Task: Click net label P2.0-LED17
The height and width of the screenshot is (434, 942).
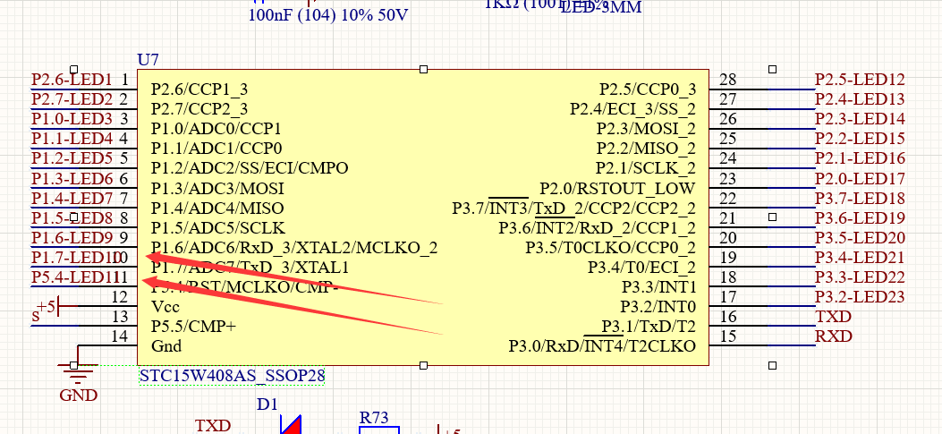Action: click(860, 179)
